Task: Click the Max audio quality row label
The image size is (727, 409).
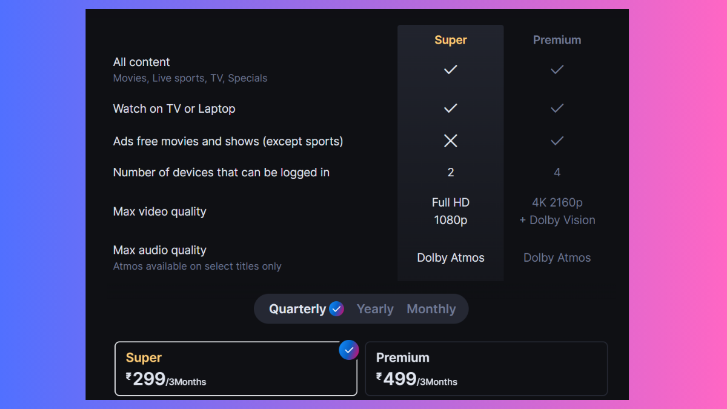Action: click(160, 250)
